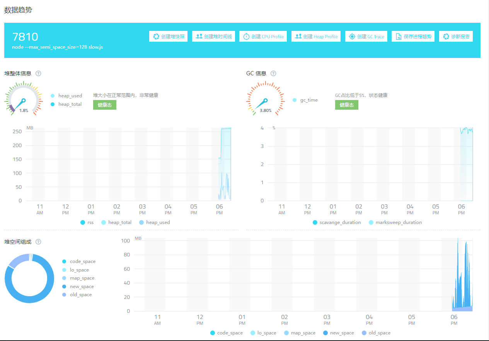
Task: Click the 保存进程趋势 file icon
Action: tap(399, 37)
